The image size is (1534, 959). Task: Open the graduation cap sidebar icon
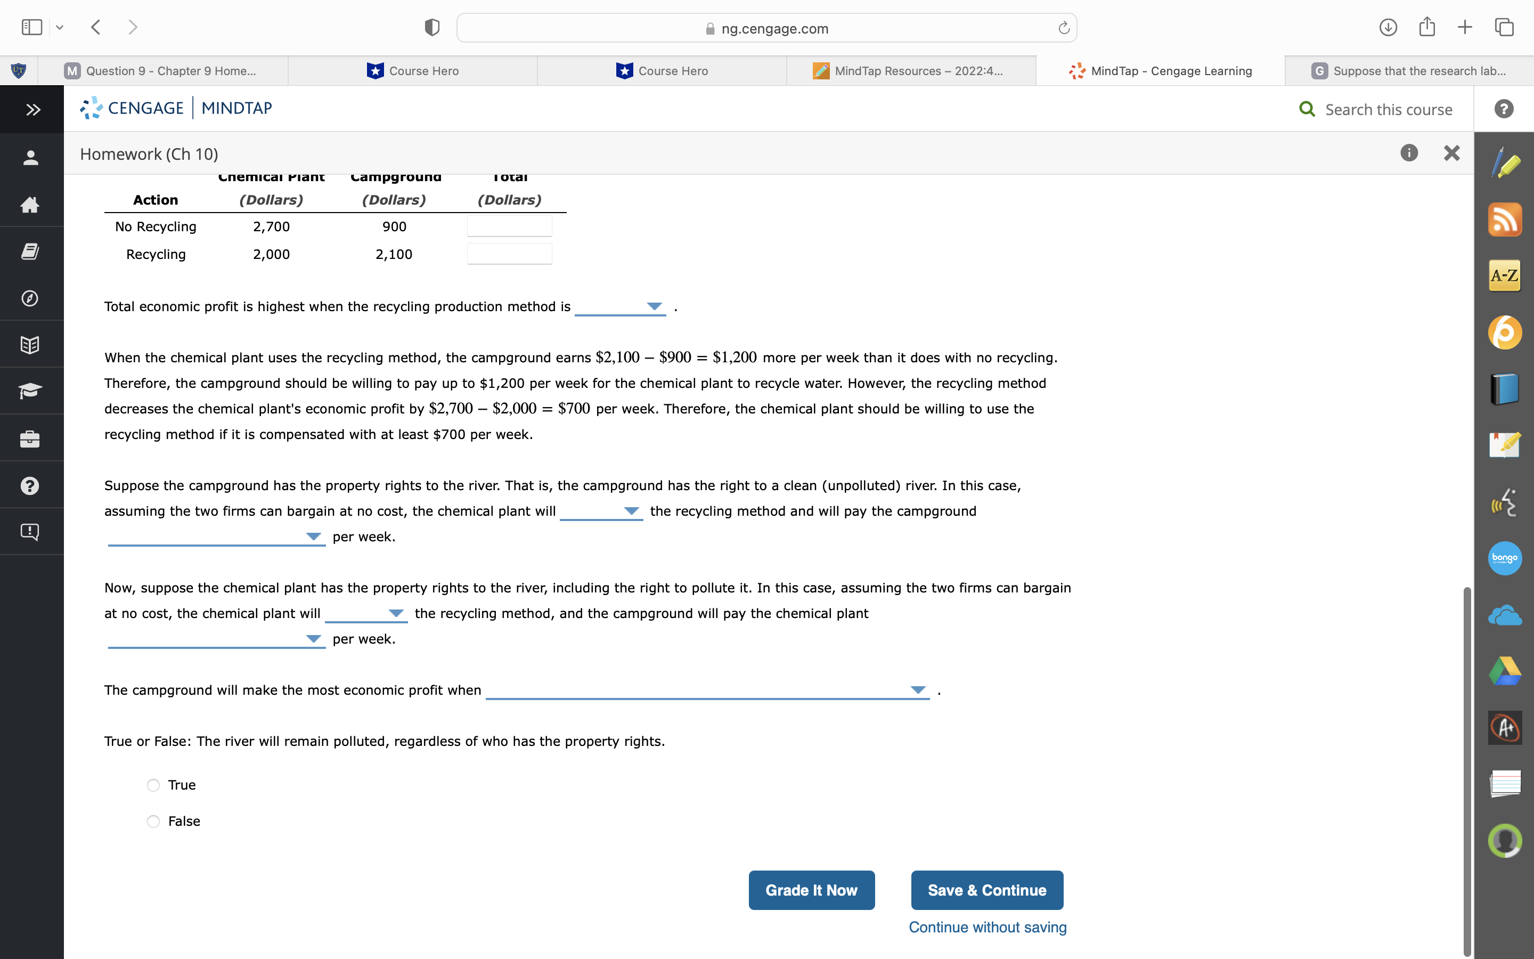(30, 391)
